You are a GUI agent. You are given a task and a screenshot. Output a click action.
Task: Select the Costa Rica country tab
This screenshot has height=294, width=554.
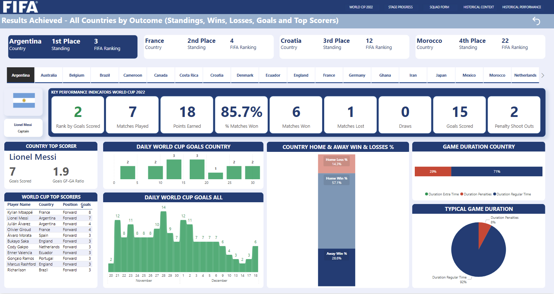(189, 75)
